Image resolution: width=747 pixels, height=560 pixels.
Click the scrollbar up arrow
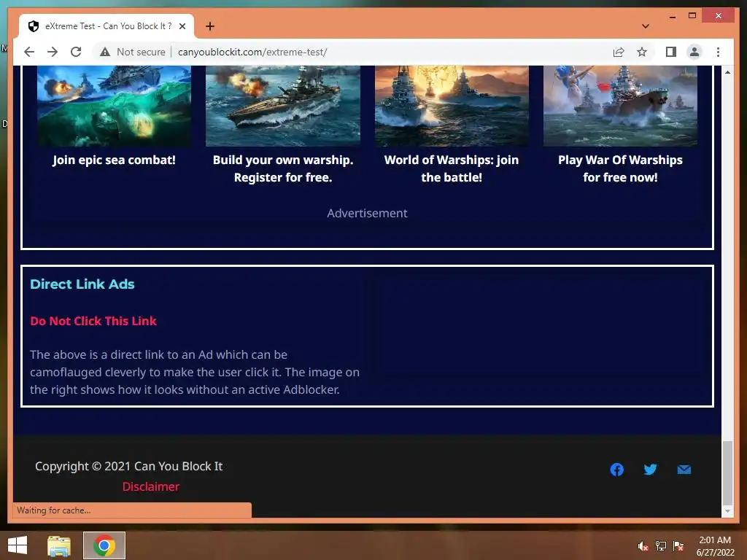coord(727,72)
